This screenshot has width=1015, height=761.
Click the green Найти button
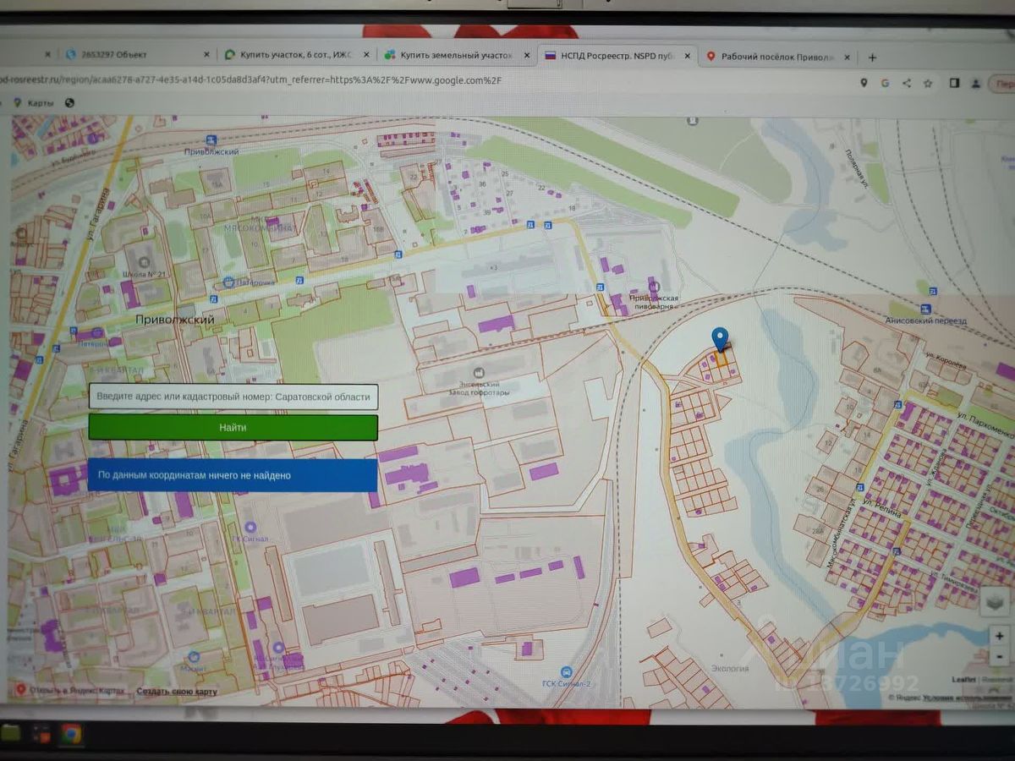pyautogui.click(x=233, y=428)
